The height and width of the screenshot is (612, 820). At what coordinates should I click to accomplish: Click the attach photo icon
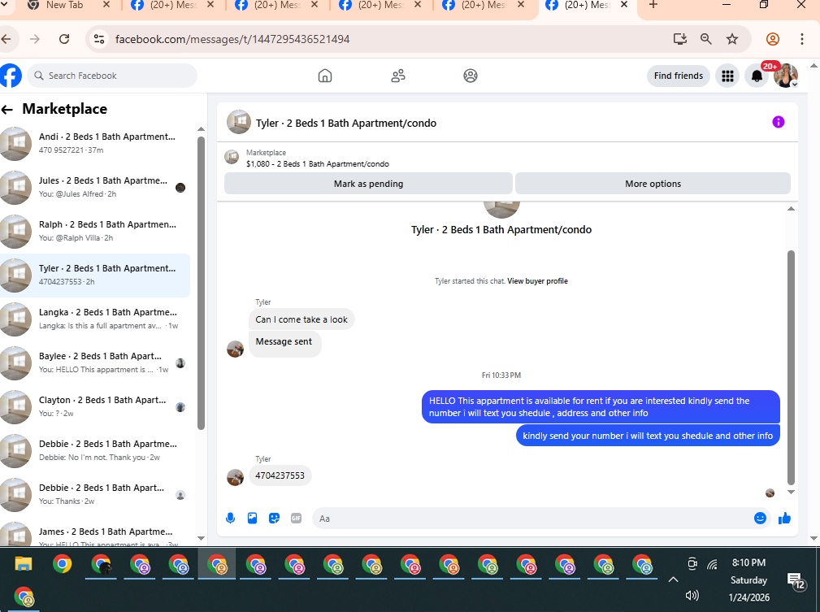pyautogui.click(x=252, y=519)
